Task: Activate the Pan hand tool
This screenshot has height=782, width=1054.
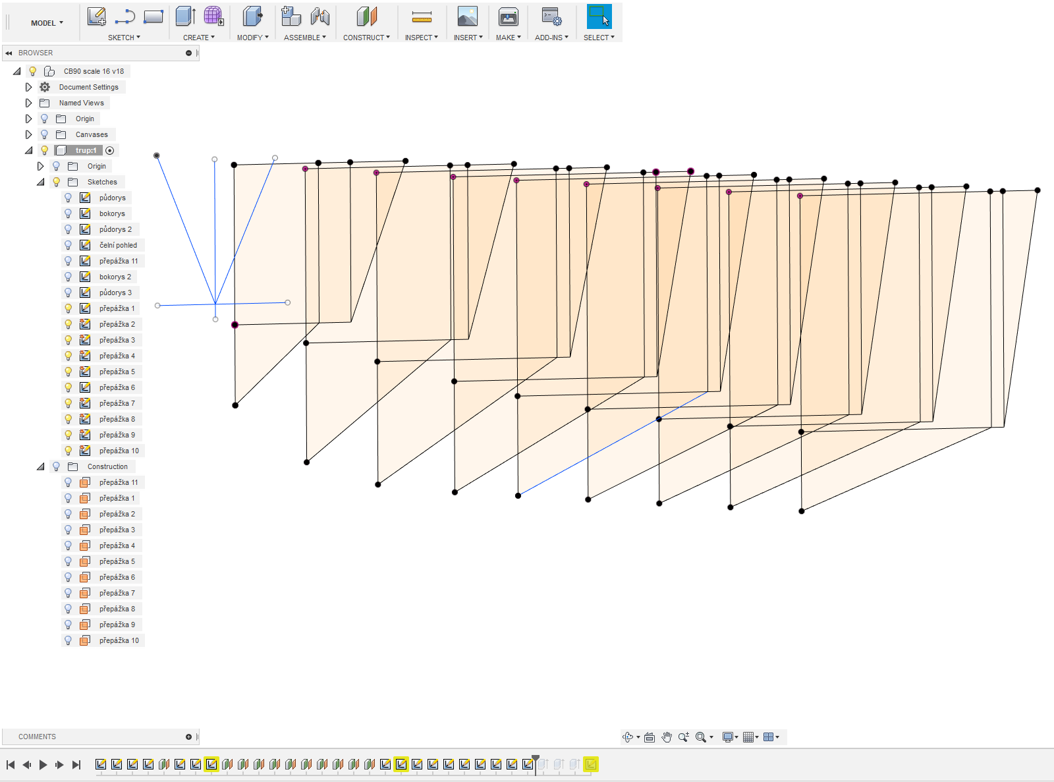Action: [x=667, y=737]
